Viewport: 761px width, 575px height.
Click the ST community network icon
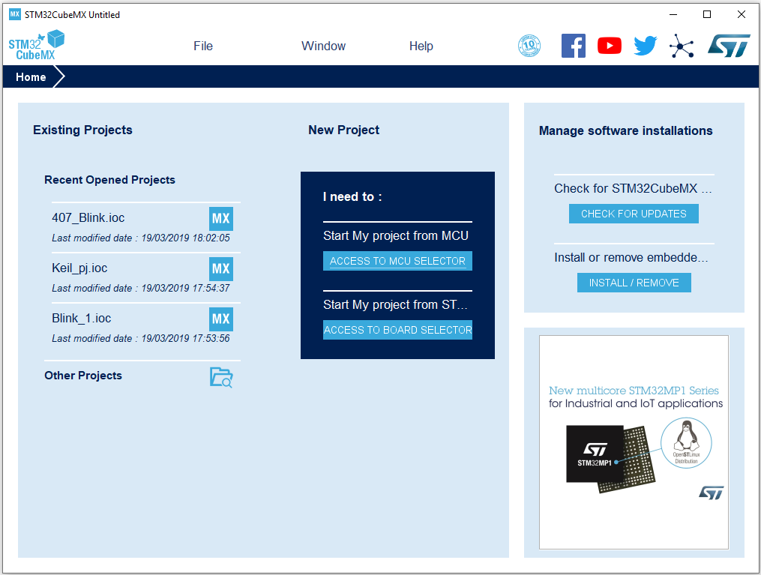tap(682, 46)
